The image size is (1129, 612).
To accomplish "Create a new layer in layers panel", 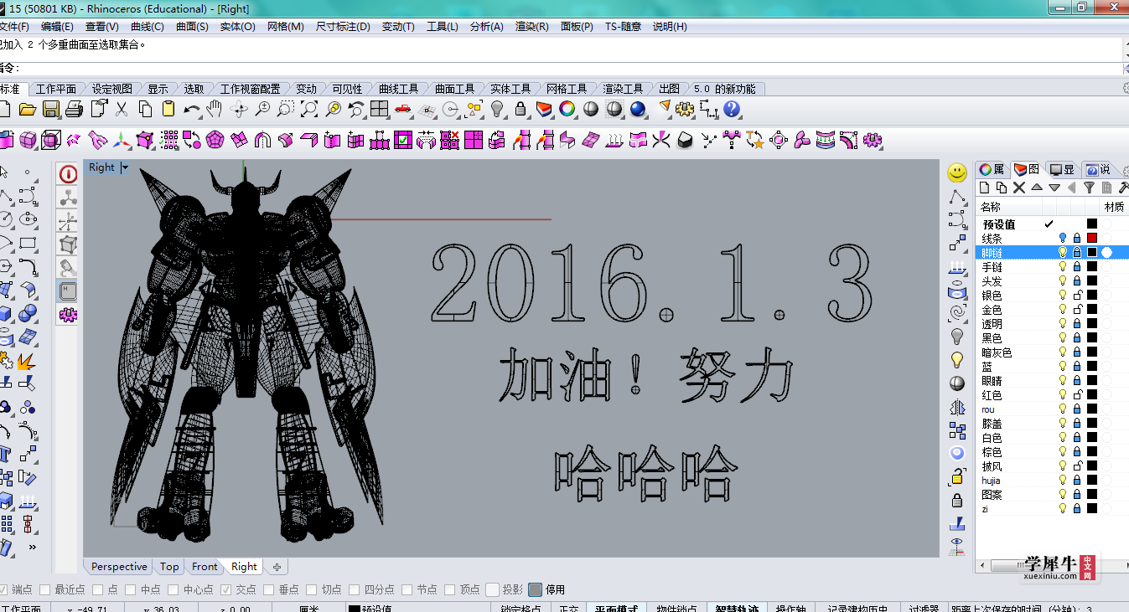I will [986, 188].
